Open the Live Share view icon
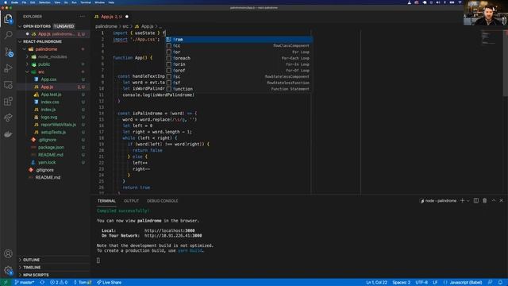The height and width of the screenshot is (286, 508). (8, 118)
